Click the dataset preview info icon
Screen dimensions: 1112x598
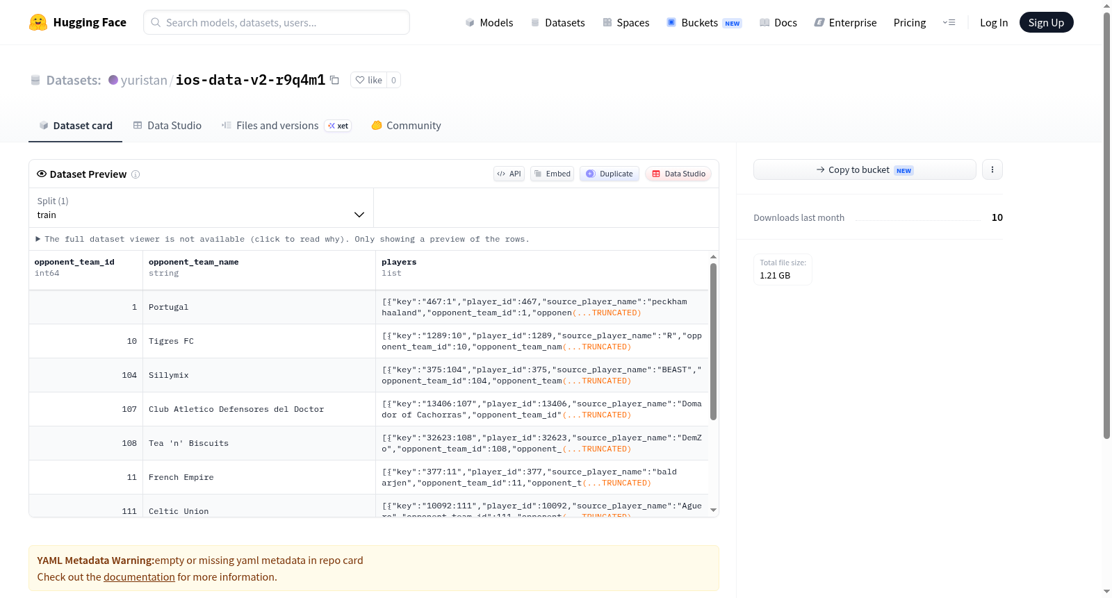coord(136,174)
